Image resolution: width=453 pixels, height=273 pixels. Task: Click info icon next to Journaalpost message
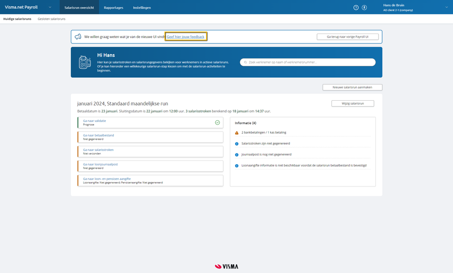click(x=237, y=155)
